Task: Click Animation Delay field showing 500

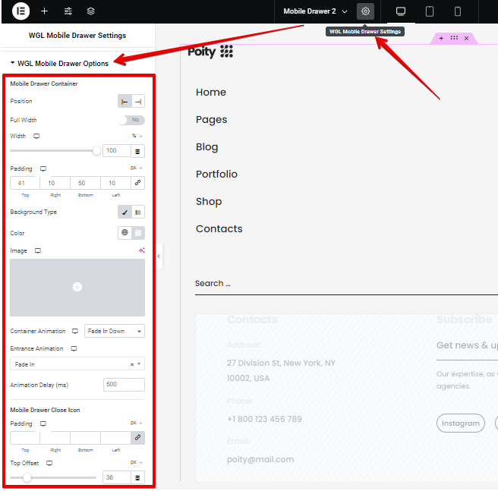Action: click(124, 384)
